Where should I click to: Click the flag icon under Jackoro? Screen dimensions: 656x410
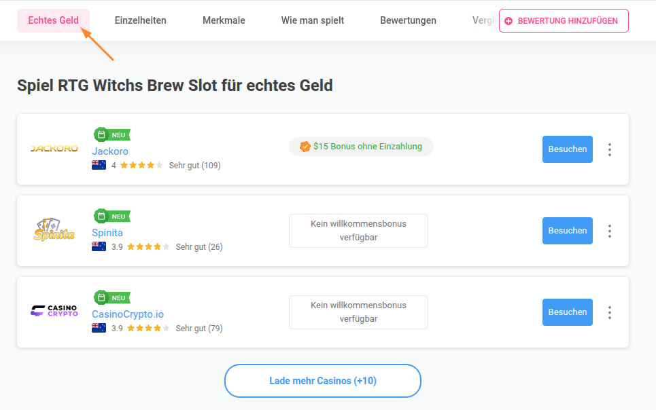click(99, 165)
